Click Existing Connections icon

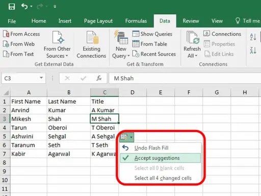click(91, 45)
